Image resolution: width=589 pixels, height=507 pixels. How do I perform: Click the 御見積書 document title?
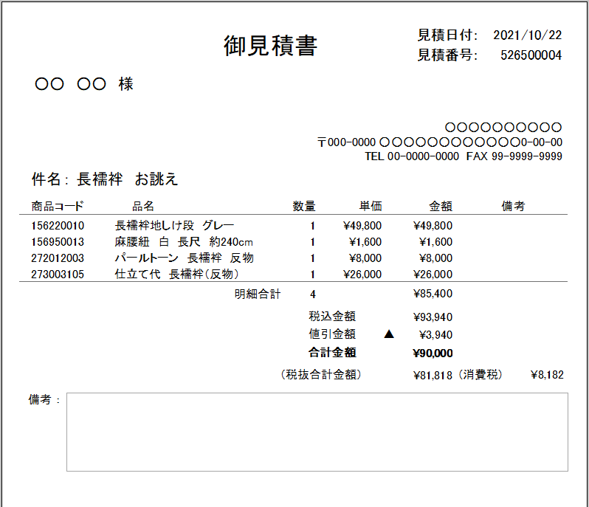(270, 46)
